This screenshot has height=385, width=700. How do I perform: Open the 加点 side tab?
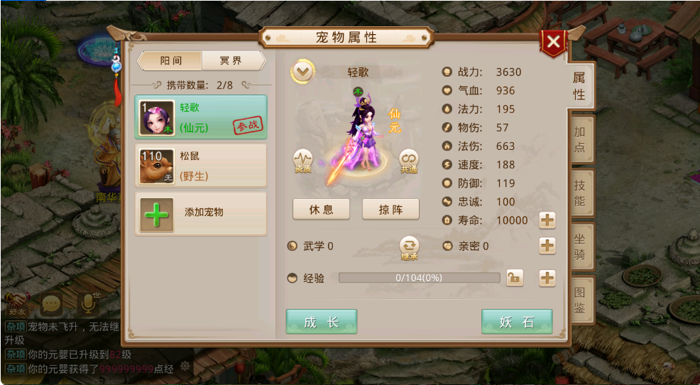[580, 139]
